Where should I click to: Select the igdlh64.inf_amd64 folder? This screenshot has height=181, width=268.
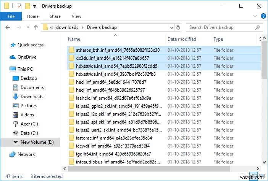click(x=164, y=154)
